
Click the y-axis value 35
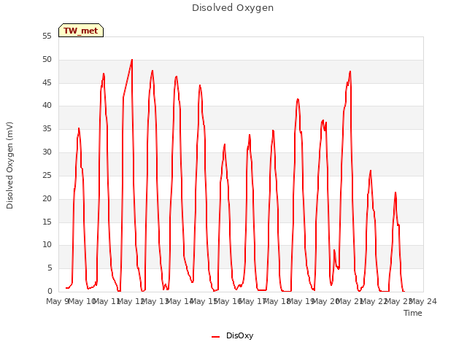tap(47, 129)
